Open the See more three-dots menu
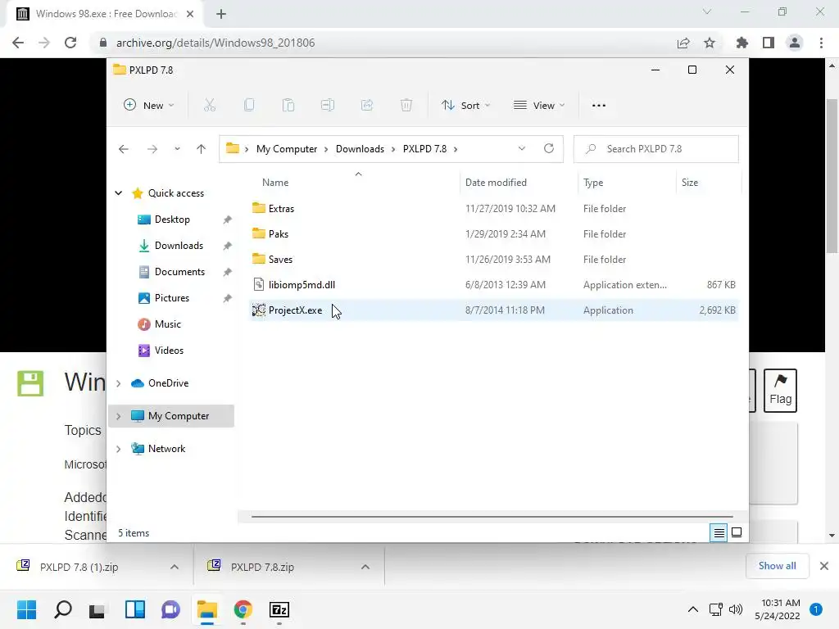 599,106
